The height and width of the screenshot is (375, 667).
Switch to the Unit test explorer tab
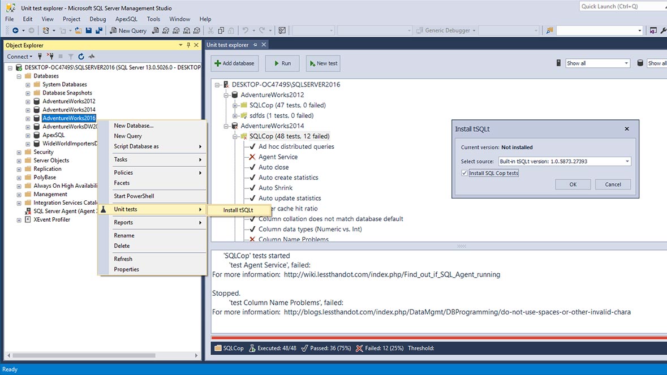coord(227,45)
